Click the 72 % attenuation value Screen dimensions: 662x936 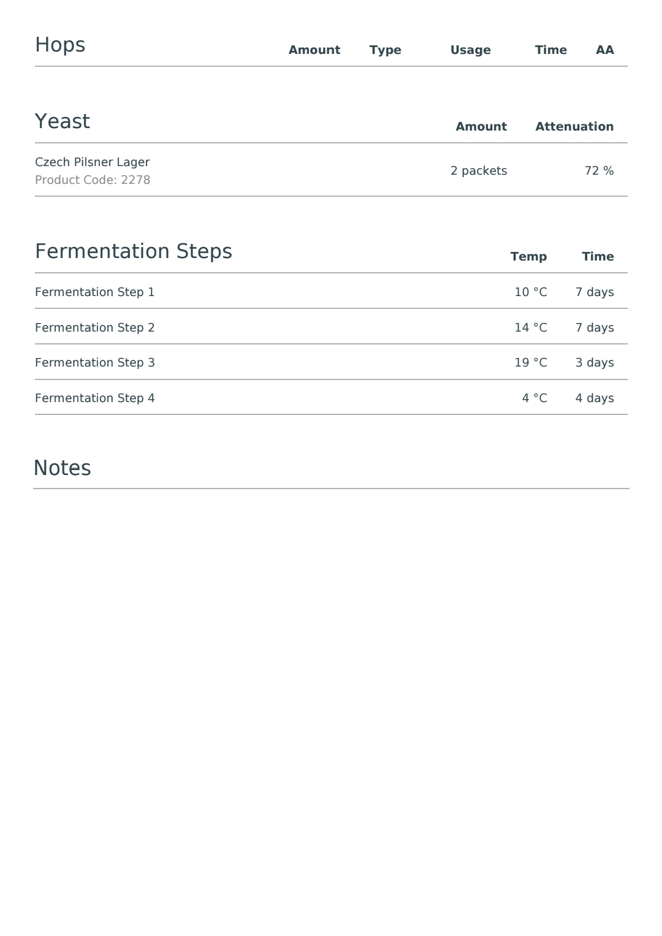(x=599, y=171)
